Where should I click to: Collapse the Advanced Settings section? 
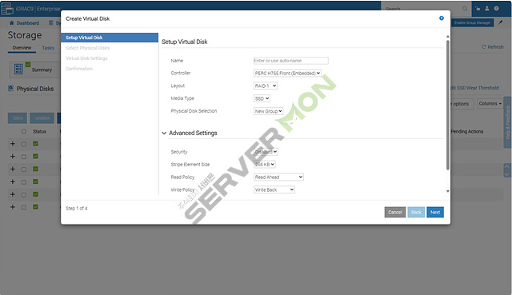pos(164,134)
